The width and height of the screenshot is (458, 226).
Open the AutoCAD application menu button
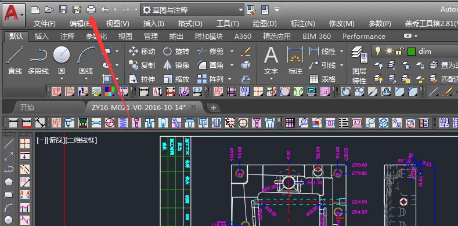pos(14,15)
